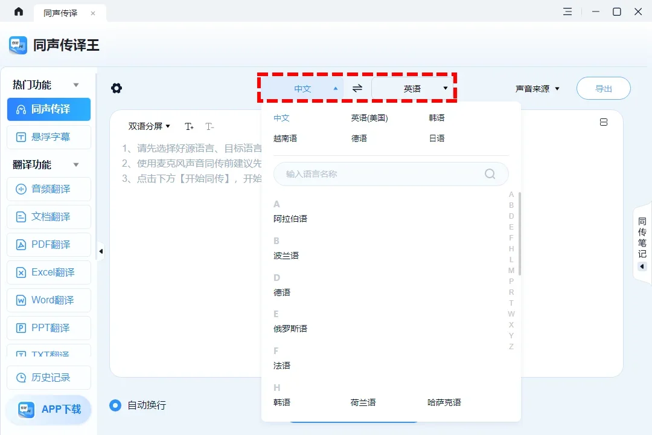Choose 德语 under section D
The width and height of the screenshot is (652, 435).
(282, 292)
